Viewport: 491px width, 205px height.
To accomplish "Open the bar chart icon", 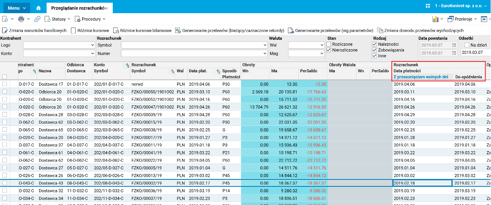I will point(435,19).
